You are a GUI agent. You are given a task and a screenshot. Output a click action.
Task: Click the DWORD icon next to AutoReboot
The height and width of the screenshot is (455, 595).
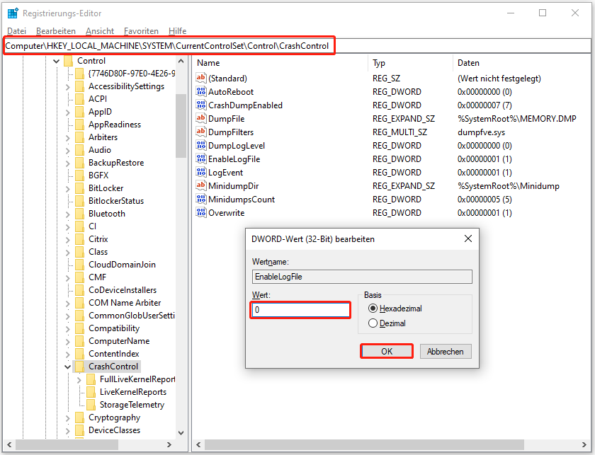201,92
